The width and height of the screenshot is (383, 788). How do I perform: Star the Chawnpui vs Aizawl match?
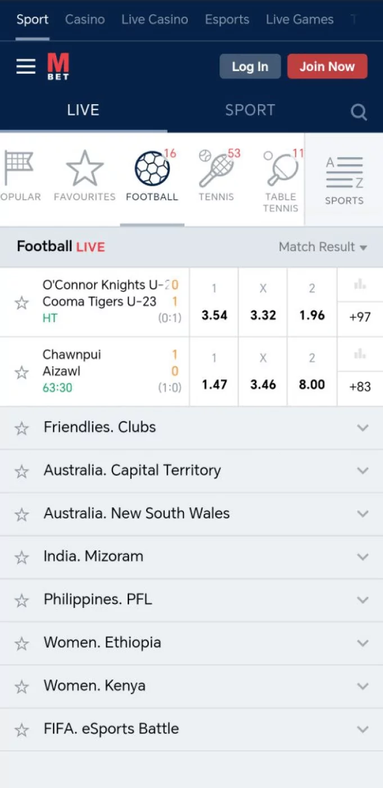click(x=21, y=371)
